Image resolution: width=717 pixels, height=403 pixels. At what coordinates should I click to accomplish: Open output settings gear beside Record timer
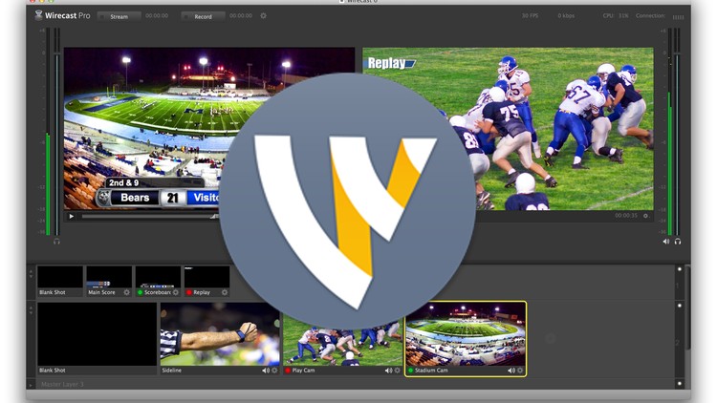264,15
